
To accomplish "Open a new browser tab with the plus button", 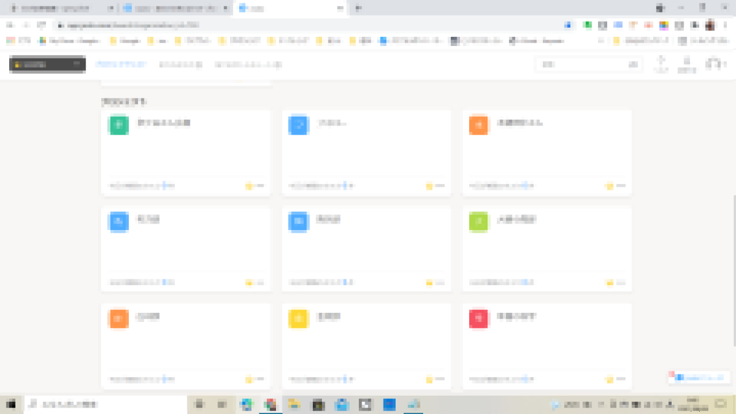I will click(x=359, y=8).
